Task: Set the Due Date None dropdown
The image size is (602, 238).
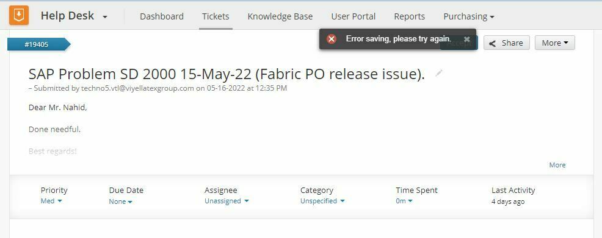Action: [120, 201]
